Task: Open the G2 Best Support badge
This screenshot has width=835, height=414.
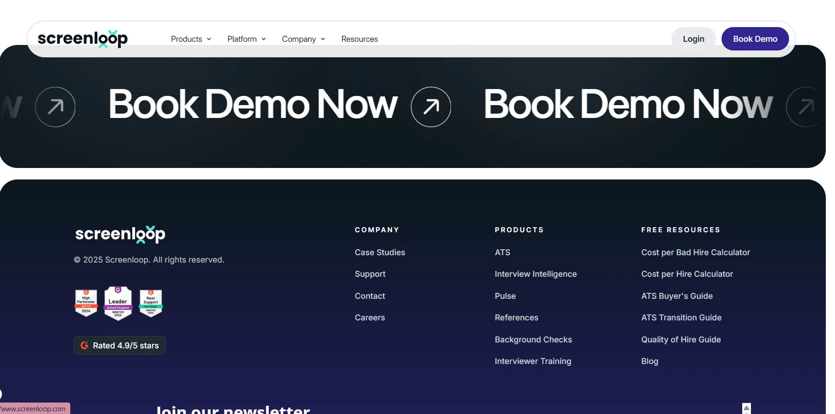Action: (151, 303)
